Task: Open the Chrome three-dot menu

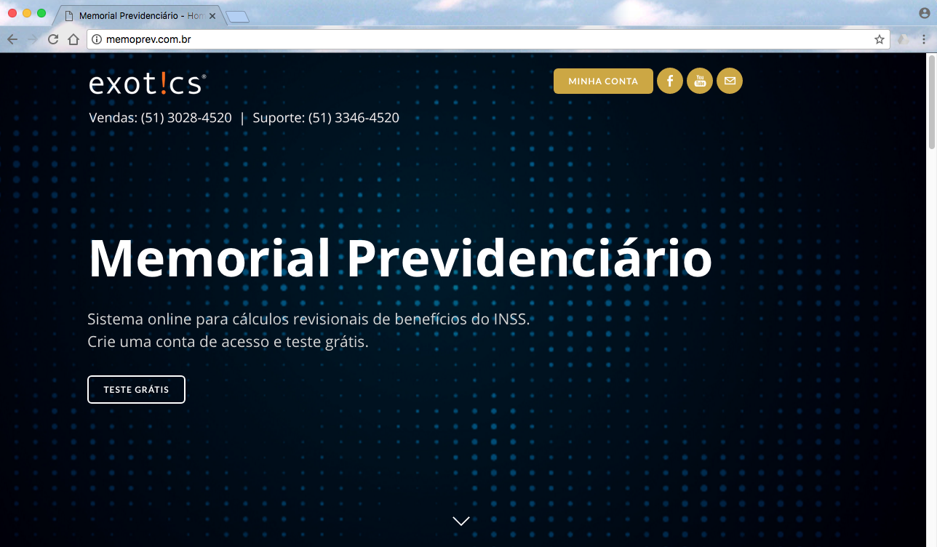Action: click(924, 39)
